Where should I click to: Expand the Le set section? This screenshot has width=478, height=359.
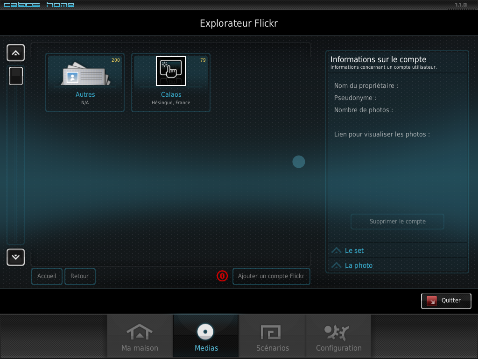pos(398,251)
